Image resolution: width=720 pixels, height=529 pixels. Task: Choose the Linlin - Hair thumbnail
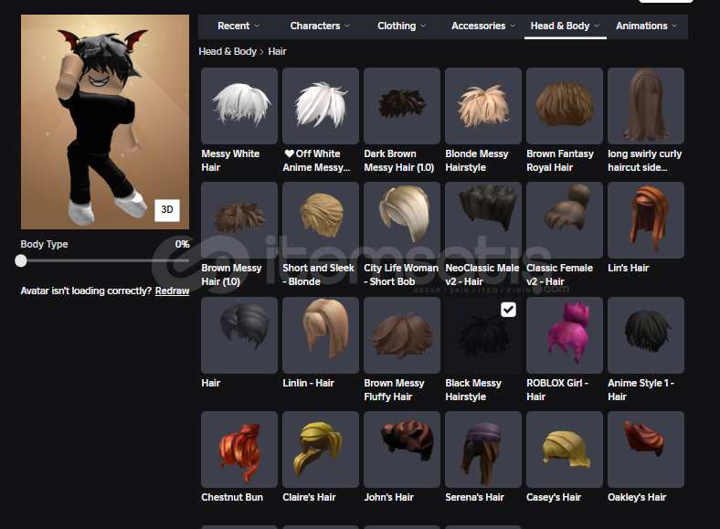pos(321,335)
